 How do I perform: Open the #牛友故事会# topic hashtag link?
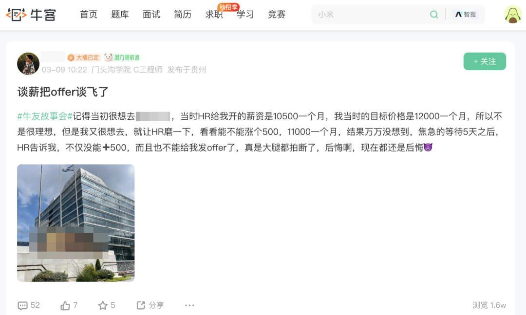click(45, 116)
